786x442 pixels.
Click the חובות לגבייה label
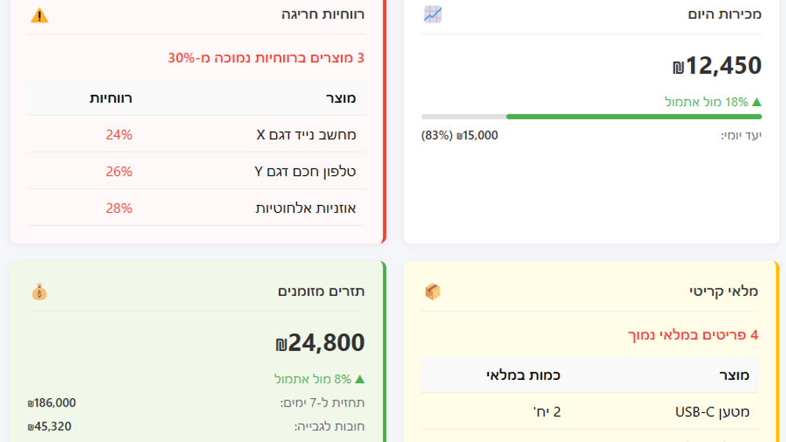329,426
